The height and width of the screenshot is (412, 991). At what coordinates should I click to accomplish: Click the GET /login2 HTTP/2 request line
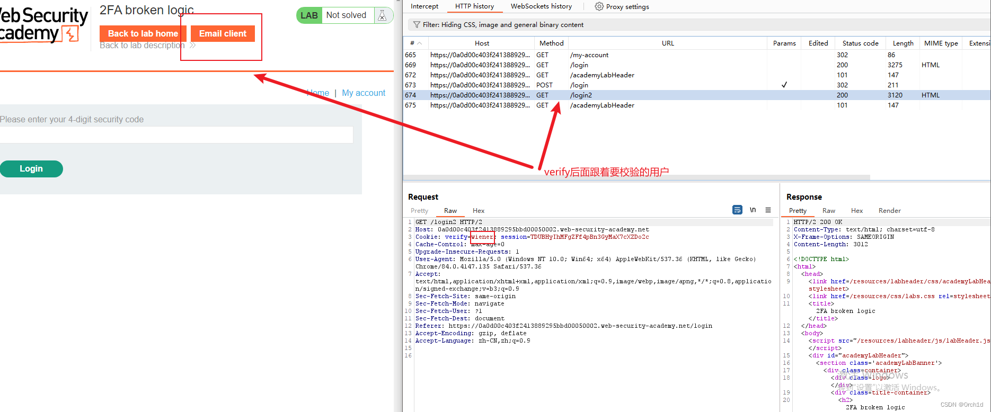point(449,222)
